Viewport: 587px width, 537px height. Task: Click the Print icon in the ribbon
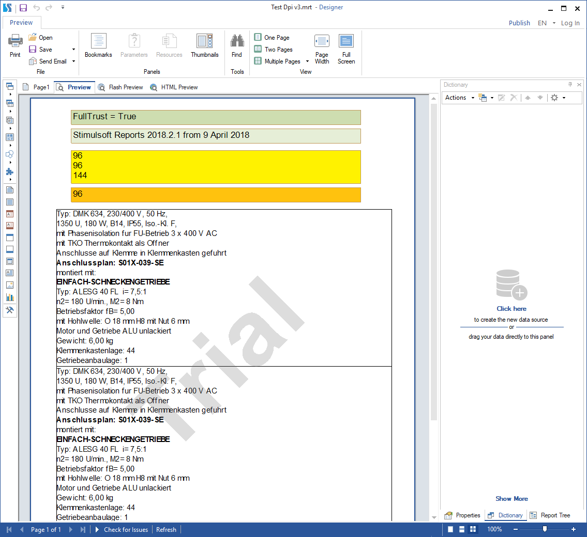pyautogui.click(x=15, y=45)
